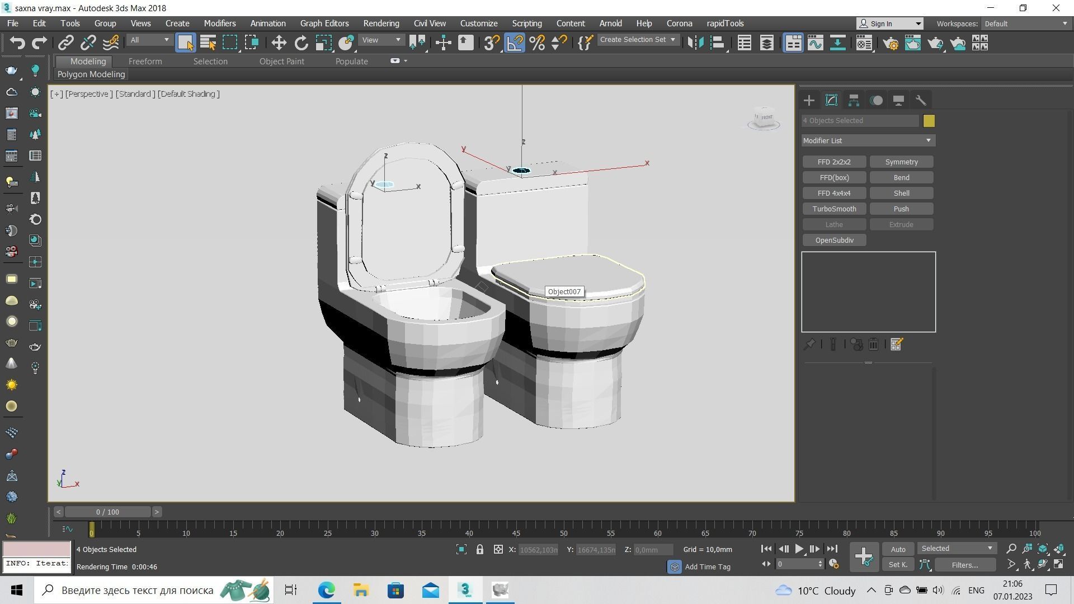Select the Select and Link tool
This screenshot has width=1074, height=604.
(x=66, y=43)
